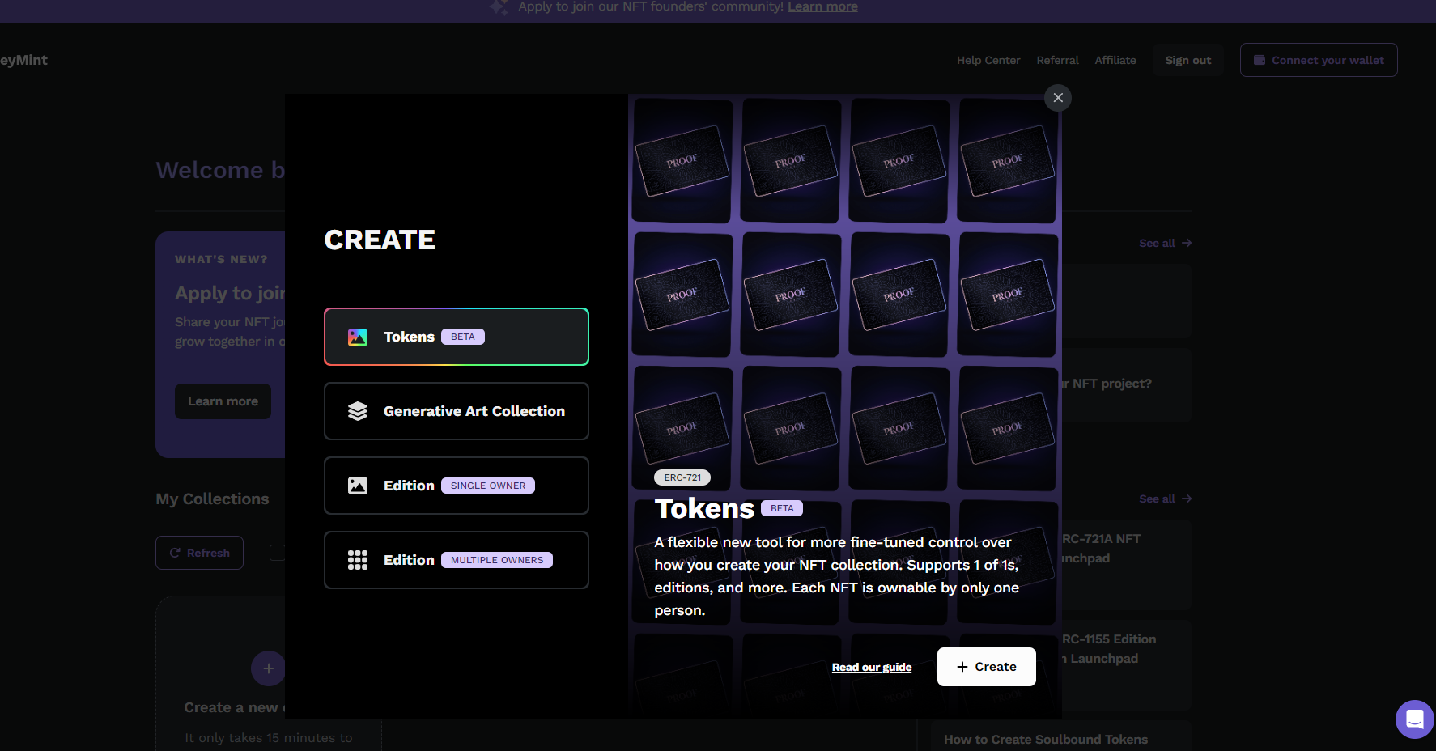Click the colorful Tokens image icon
The height and width of the screenshot is (751, 1436).
coord(358,337)
